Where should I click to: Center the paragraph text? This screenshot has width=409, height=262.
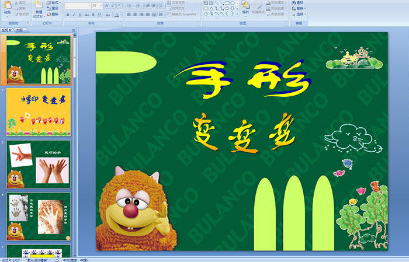135,15
